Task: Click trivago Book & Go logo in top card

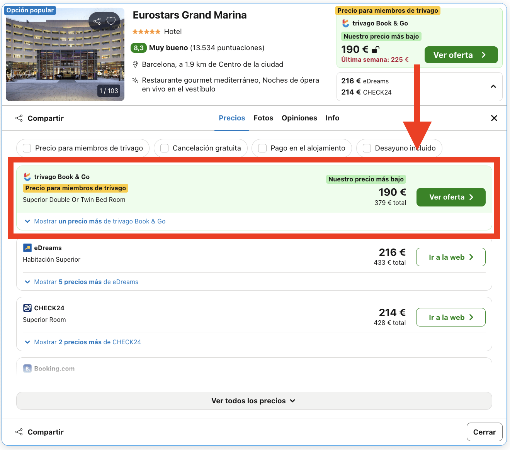Action: coord(346,23)
